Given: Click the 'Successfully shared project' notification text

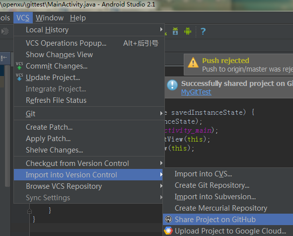Looking at the screenshot, I should 237,83.
